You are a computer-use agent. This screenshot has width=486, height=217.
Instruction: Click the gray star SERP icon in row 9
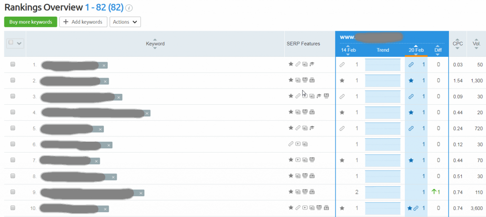coord(290,192)
